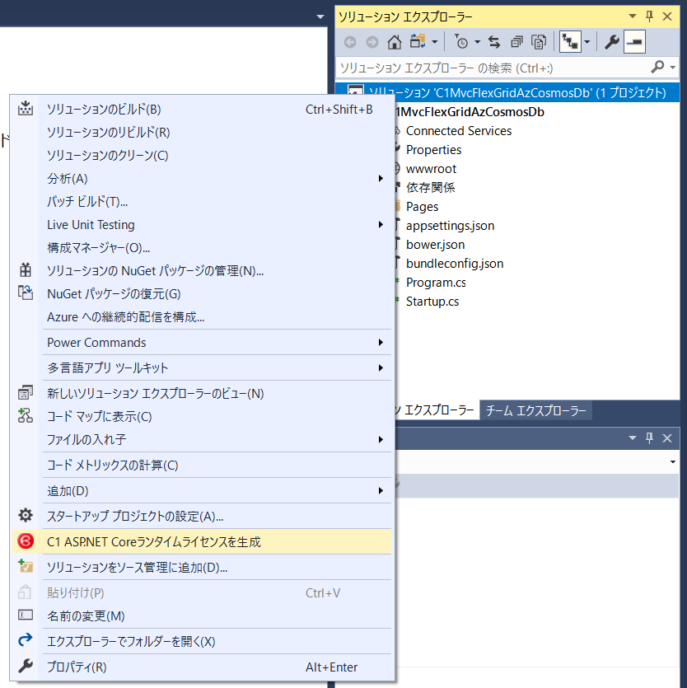Viewport: 687px width, 688px height.
Task: Toggle Preview Selected Items button
Action: point(634,42)
